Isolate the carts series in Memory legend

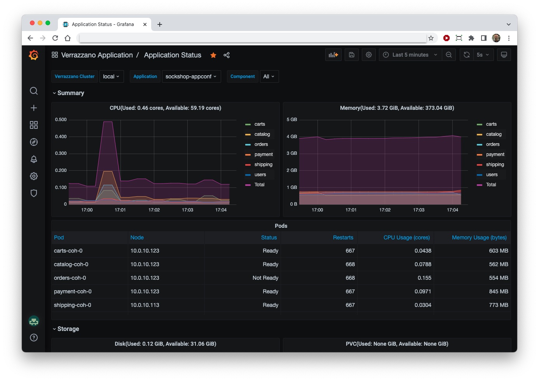tap(491, 124)
